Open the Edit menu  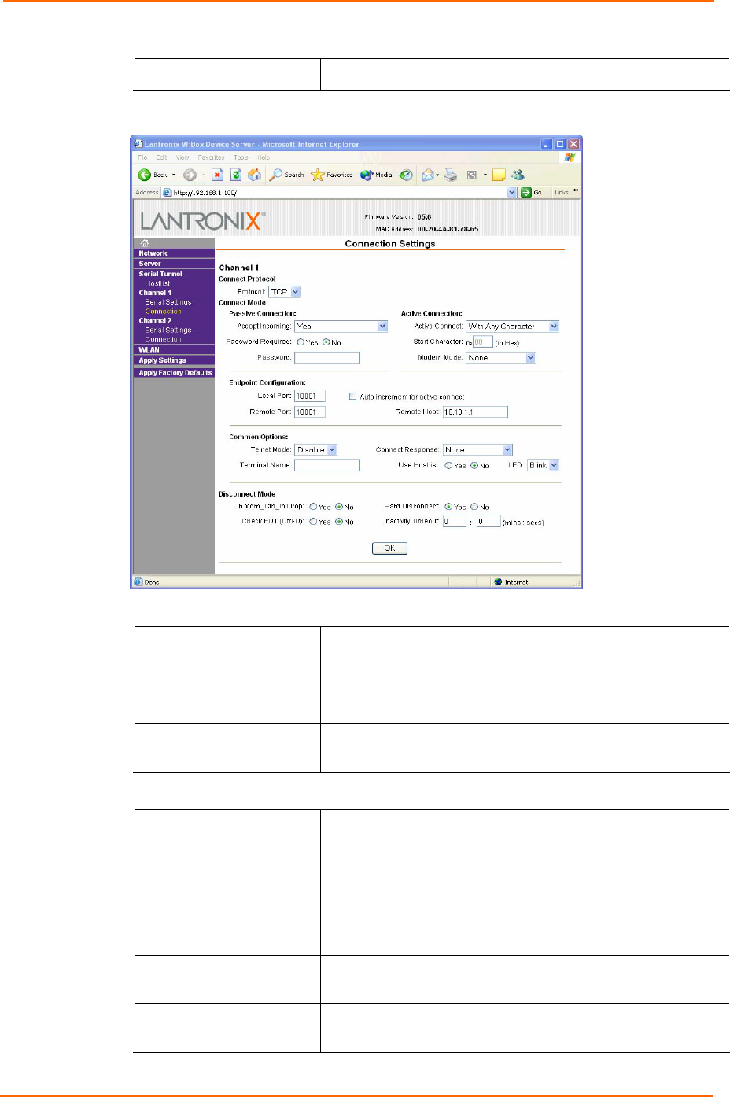(x=161, y=157)
